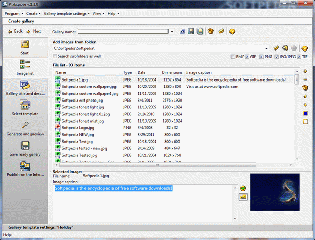Open the Image list step in sidebar
Screen dimensions: 315x240
(x=25, y=68)
